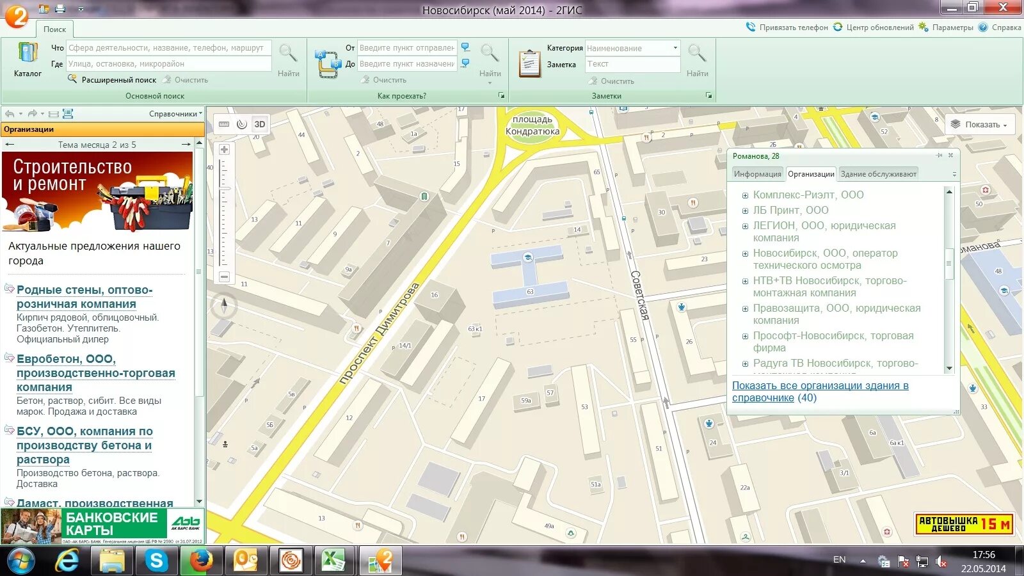Pin the Романова, 28 card
Viewport: 1024px width, 576px height.
939,156
